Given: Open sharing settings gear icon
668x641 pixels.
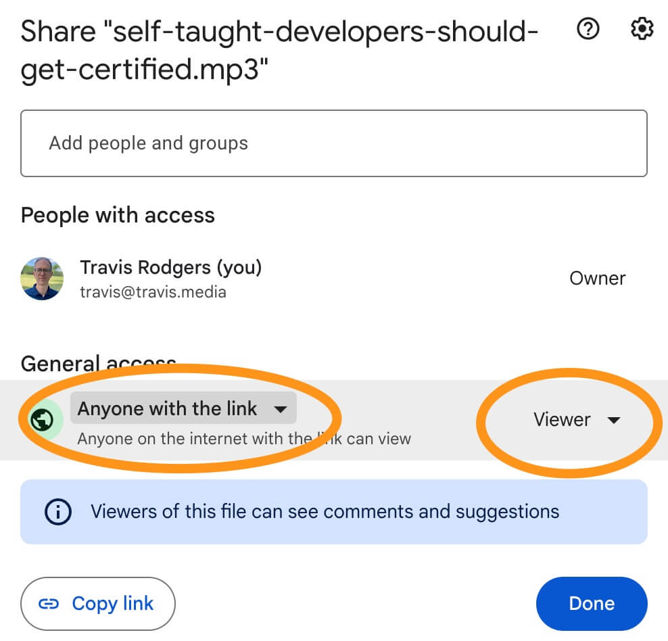Looking at the screenshot, I should pyautogui.click(x=642, y=29).
